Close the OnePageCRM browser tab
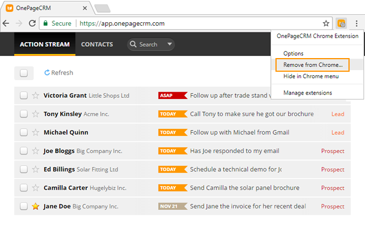365x234 pixels. (85, 8)
